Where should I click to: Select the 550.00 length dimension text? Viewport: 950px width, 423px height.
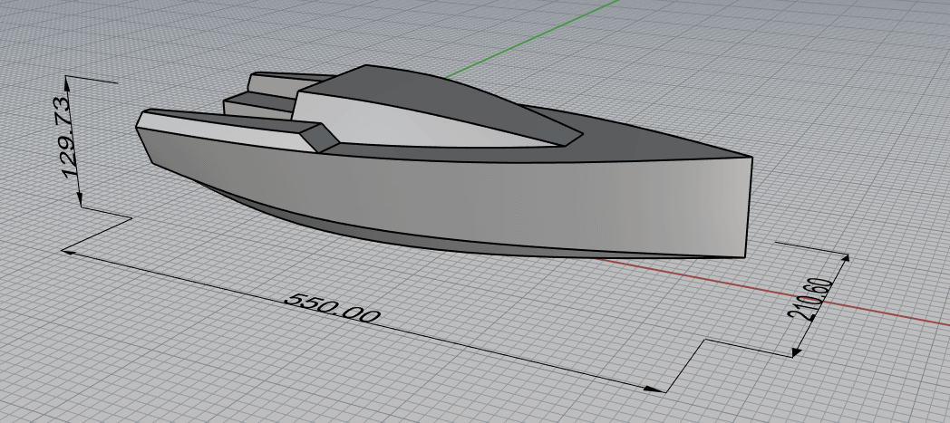point(333,307)
